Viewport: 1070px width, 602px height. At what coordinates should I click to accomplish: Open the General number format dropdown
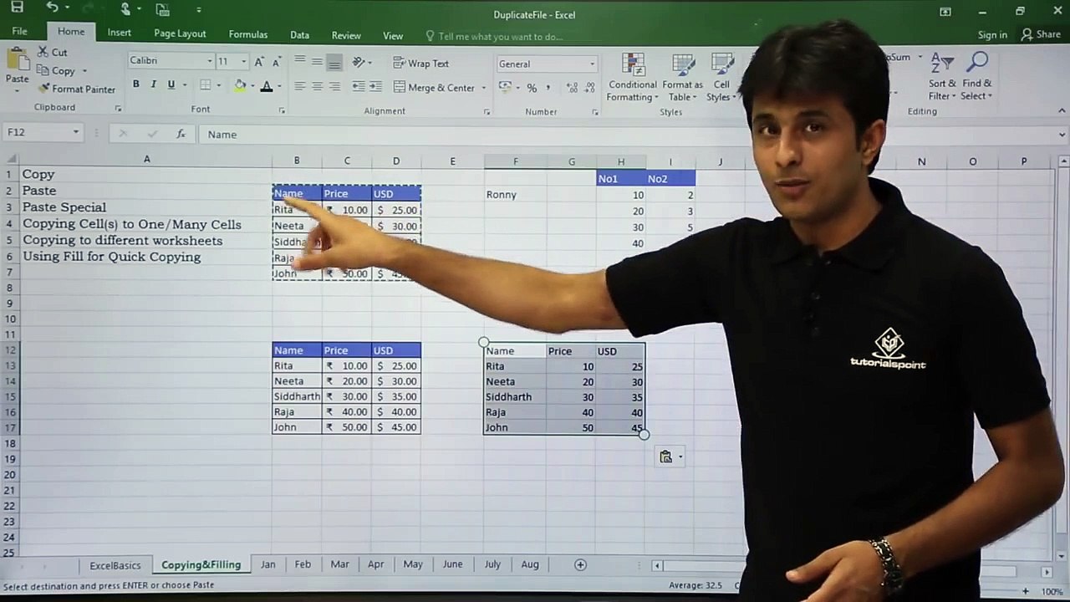[x=592, y=64]
